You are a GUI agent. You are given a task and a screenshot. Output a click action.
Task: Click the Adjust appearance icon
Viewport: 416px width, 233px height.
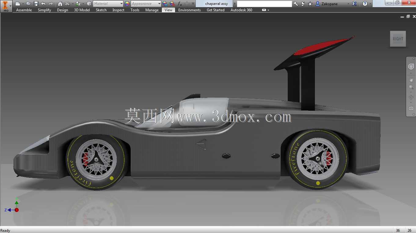[165, 4]
